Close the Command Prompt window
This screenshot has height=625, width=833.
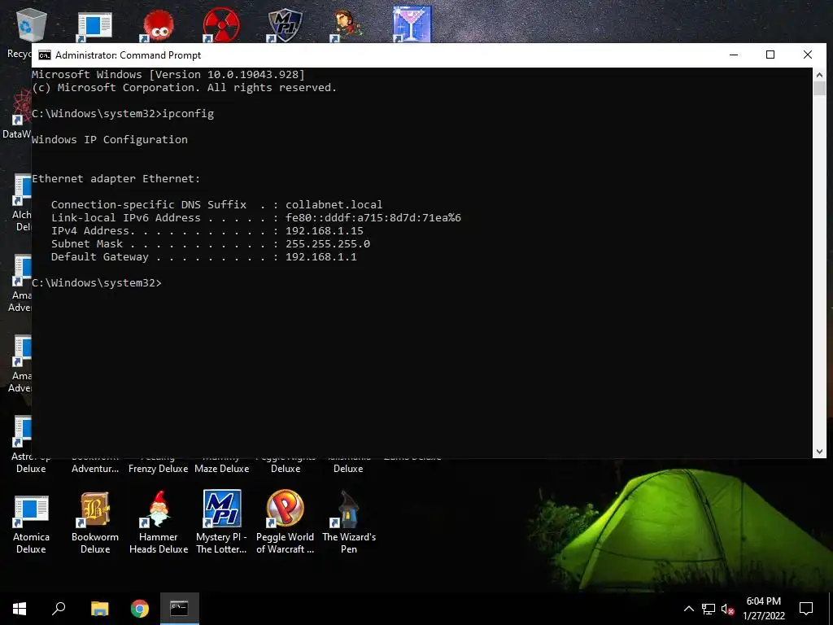pyautogui.click(x=808, y=55)
